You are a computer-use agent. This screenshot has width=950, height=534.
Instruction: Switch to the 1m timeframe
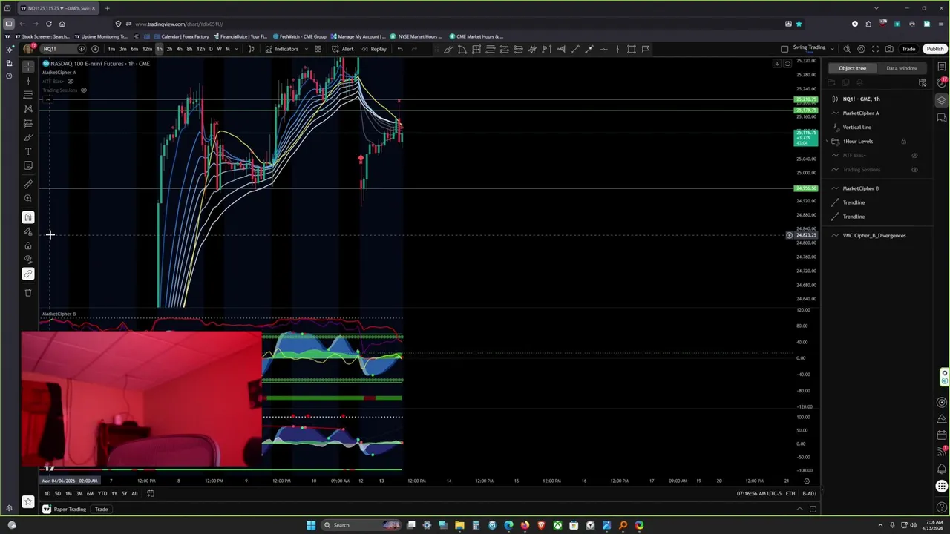111,49
